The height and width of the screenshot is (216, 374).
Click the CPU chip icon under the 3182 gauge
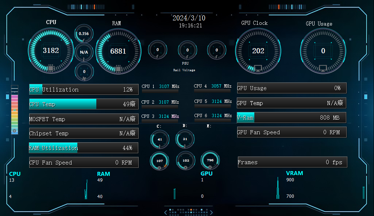point(51,68)
